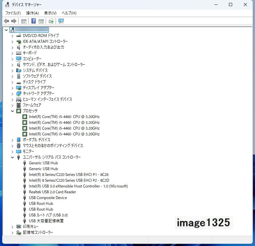Click the 印刷キュー printer icon
The height and width of the screenshot is (246, 255).
19,226
